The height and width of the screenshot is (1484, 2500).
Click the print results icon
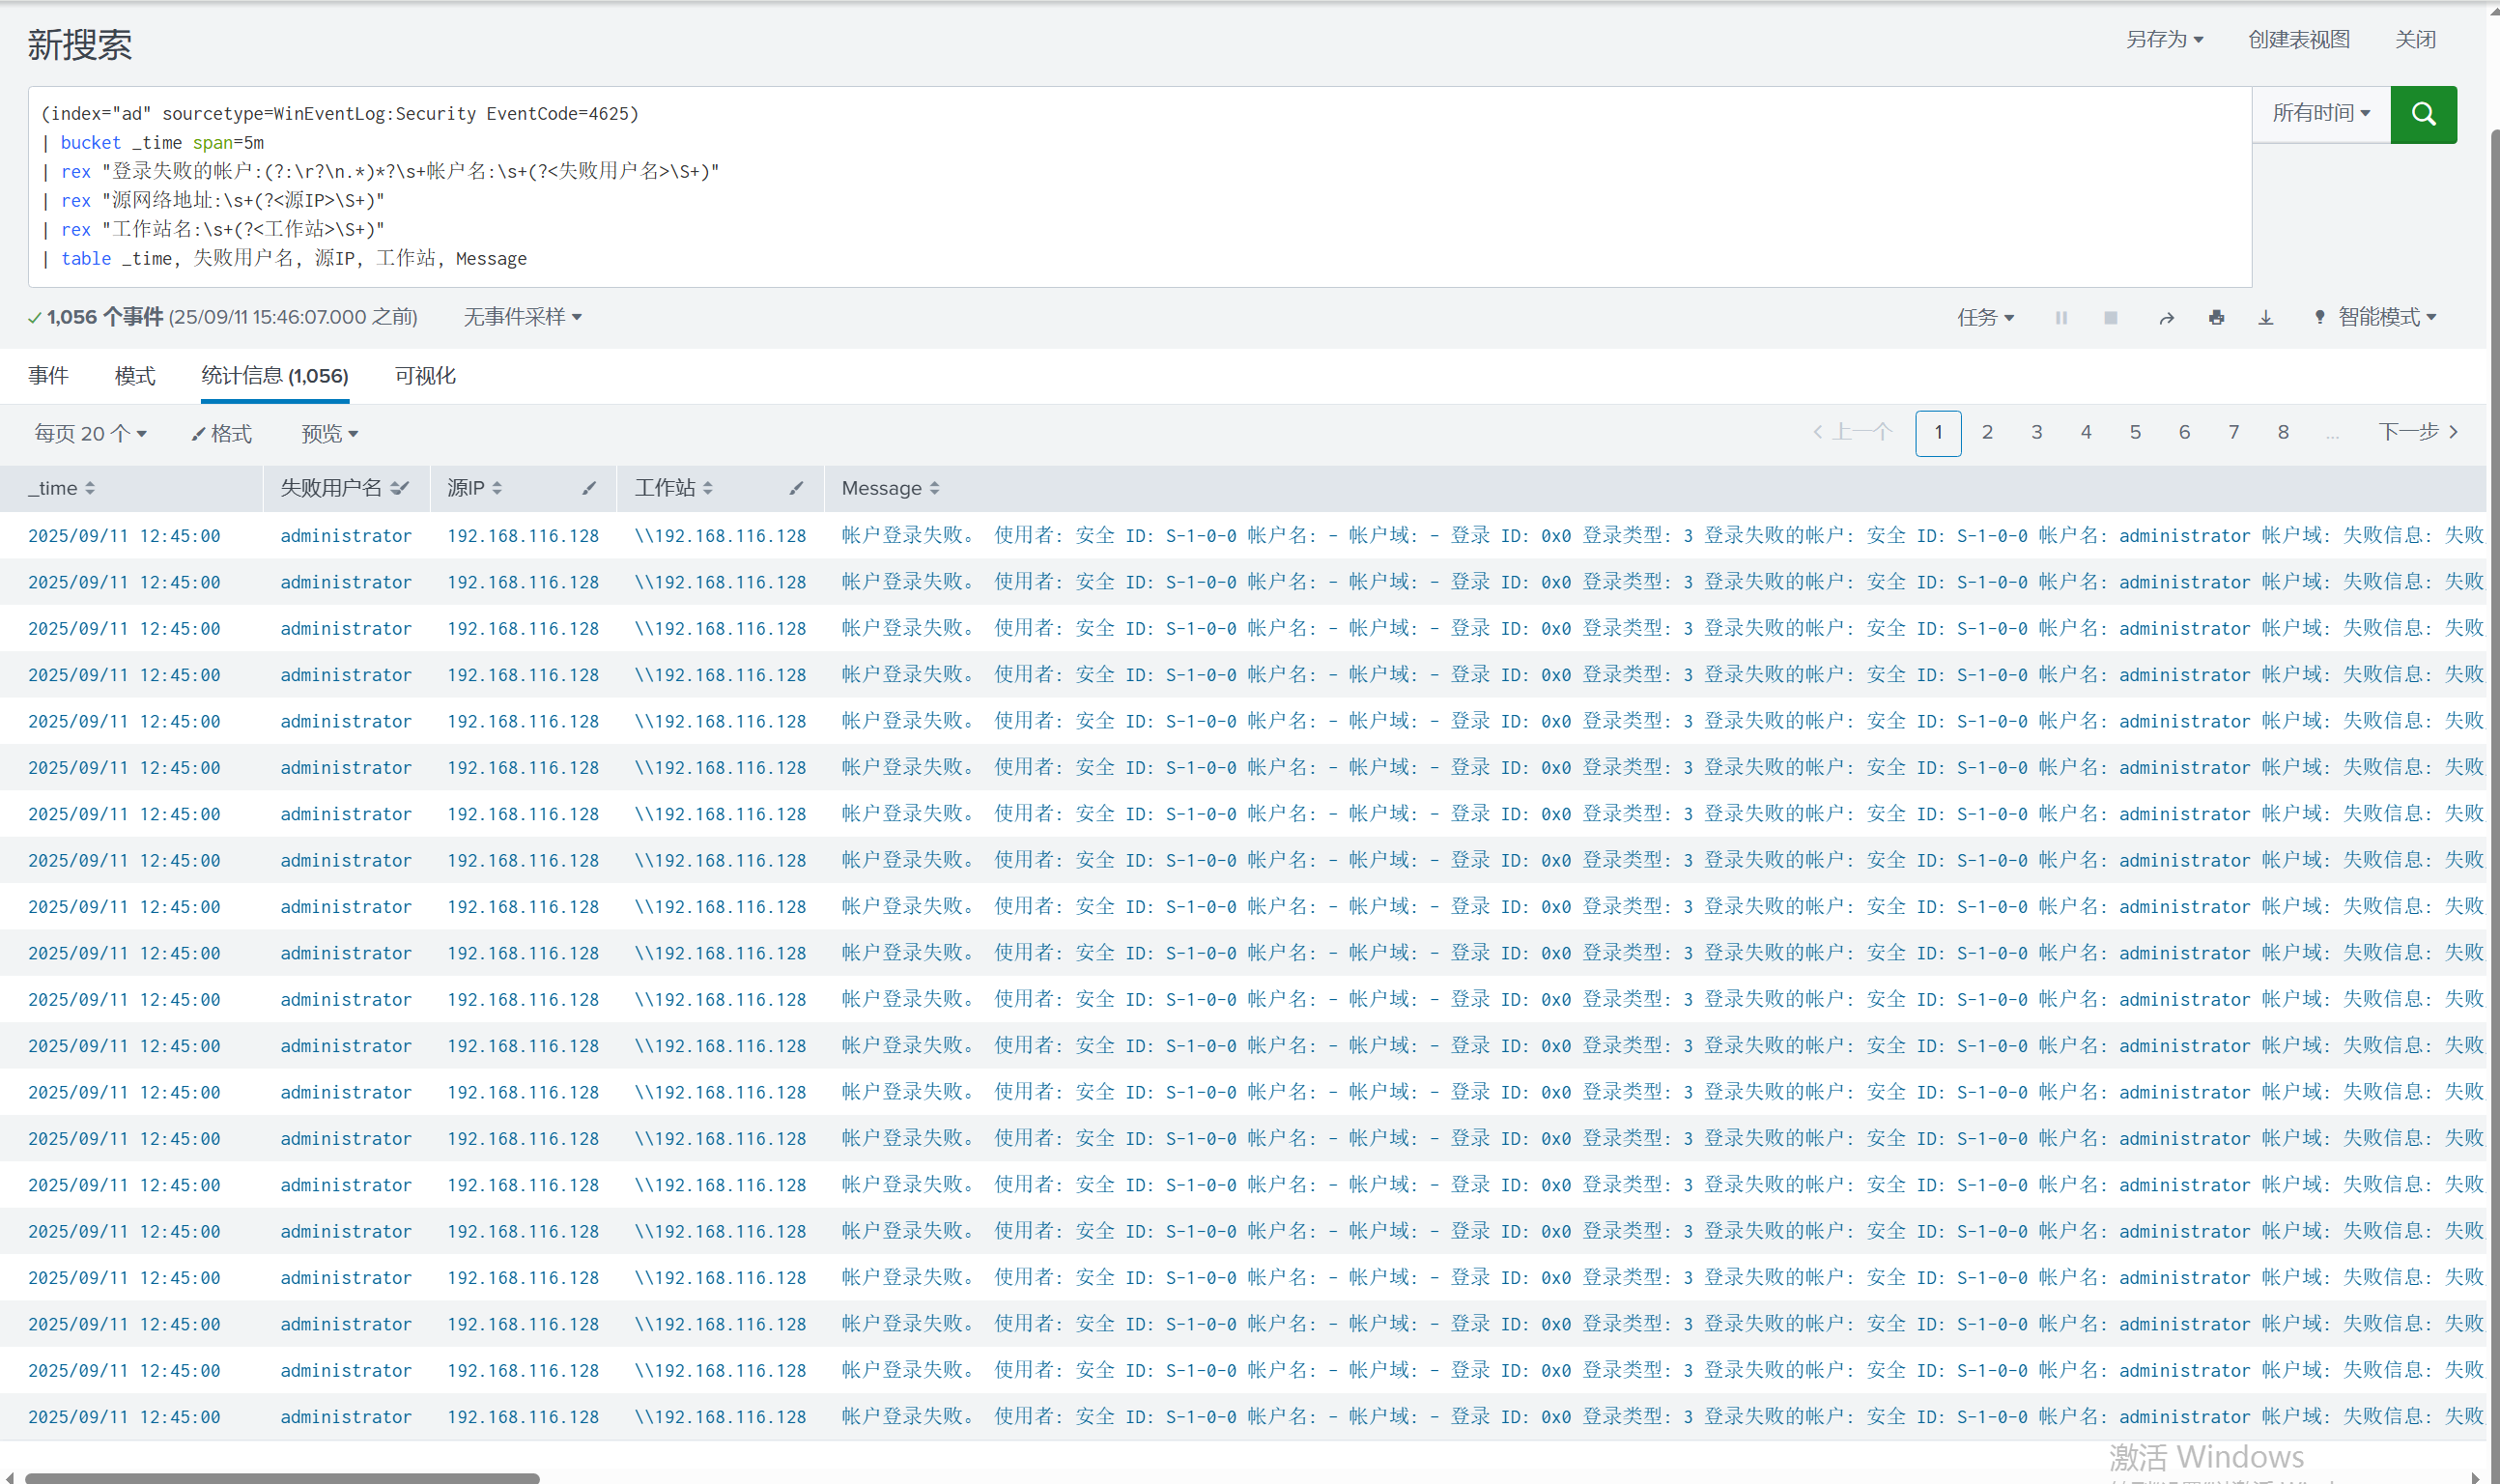(2216, 318)
